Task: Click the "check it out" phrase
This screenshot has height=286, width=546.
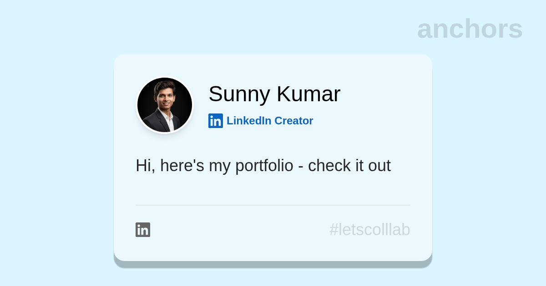Action: pyautogui.click(x=349, y=166)
